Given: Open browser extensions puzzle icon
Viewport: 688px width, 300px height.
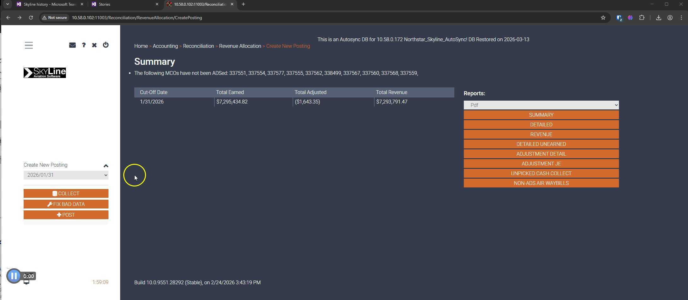Looking at the screenshot, I should click(x=642, y=18).
